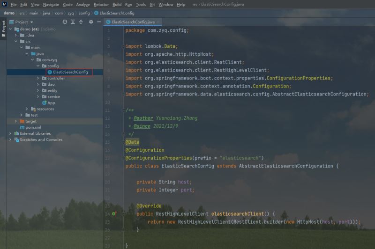Image resolution: width=375 pixels, height=249 pixels.
Task: Open the File menu
Action: click(x=14, y=4)
